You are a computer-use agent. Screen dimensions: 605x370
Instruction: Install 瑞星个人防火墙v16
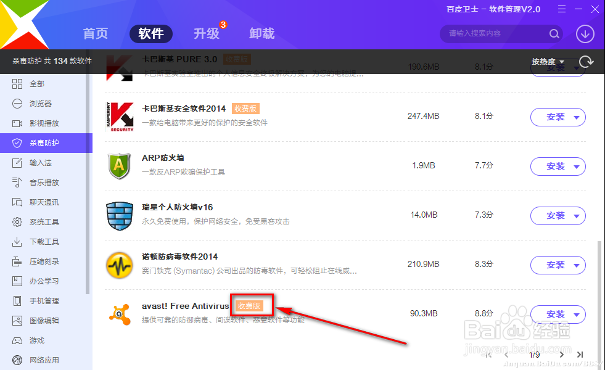556,216
